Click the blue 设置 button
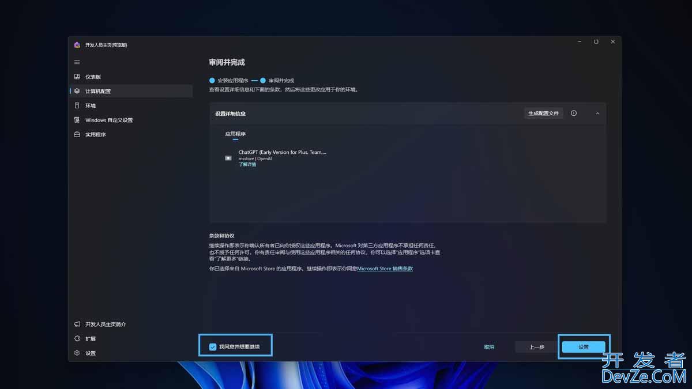Screen dimensions: 692x389 click(584, 347)
